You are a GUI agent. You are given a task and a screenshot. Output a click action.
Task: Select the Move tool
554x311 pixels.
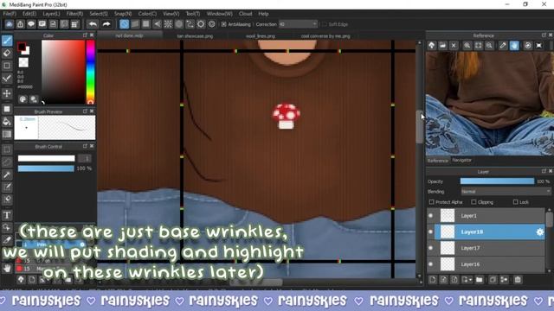pyautogui.click(x=7, y=93)
